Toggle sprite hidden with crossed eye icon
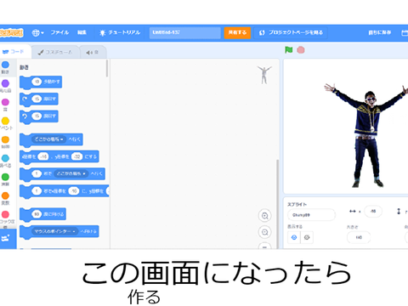408x306 pixels. 307,237
